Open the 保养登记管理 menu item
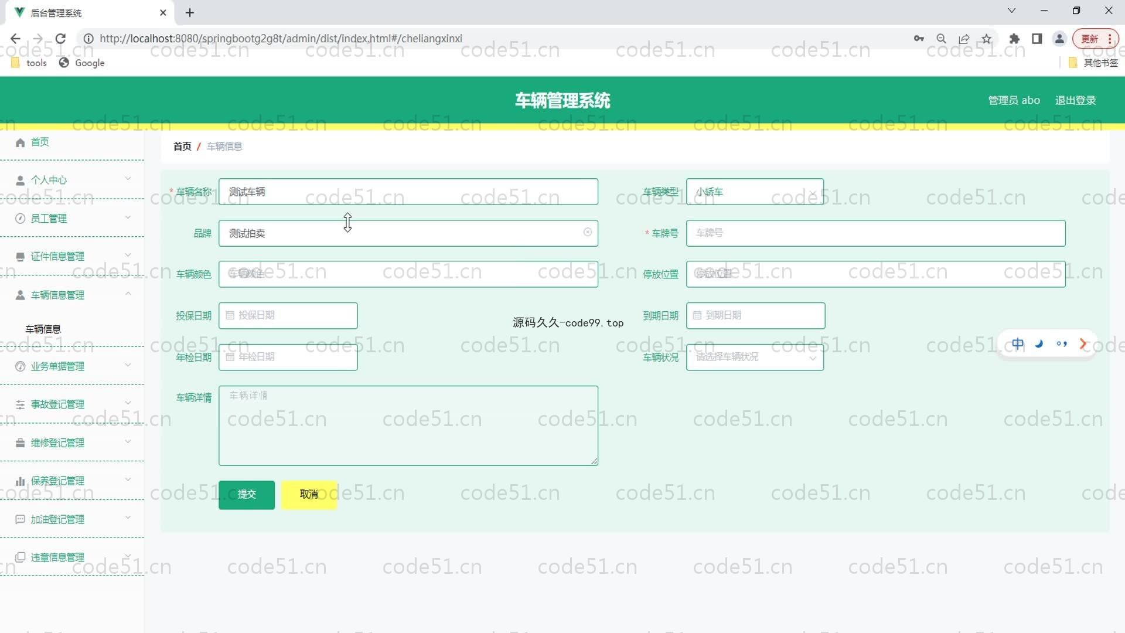The width and height of the screenshot is (1125, 633). pyautogui.click(x=57, y=481)
